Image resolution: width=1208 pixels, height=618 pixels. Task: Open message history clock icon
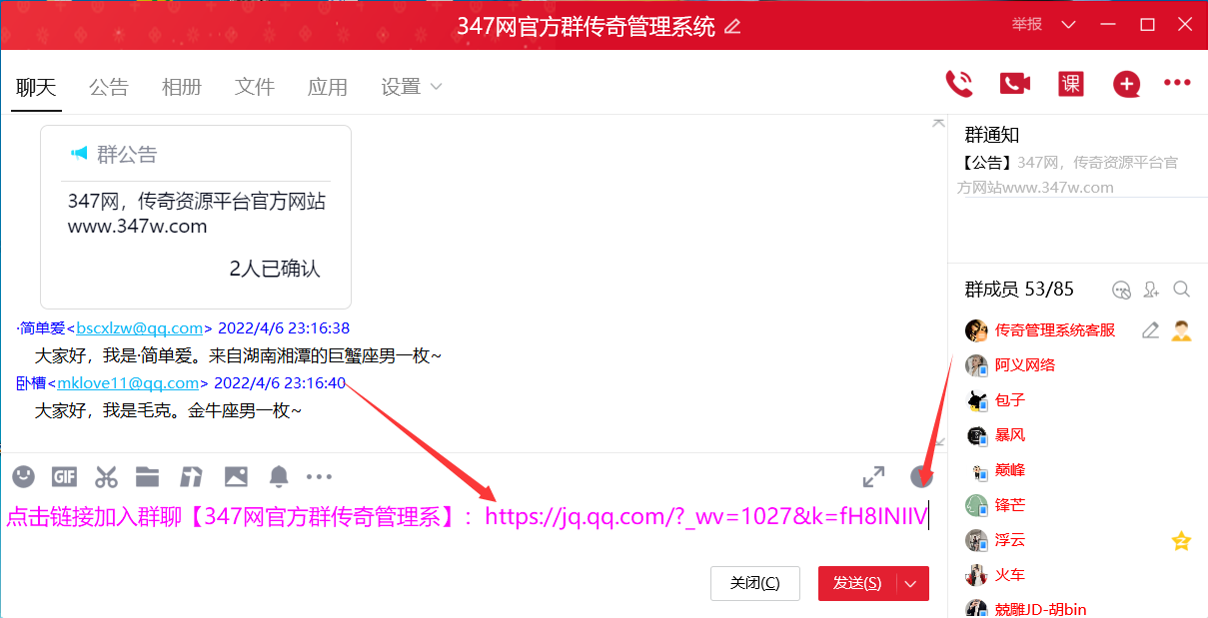[x=921, y=477]
